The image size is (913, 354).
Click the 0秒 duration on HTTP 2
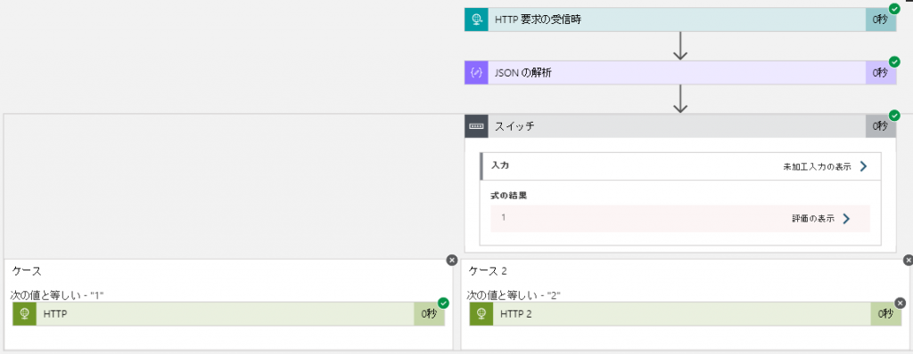click(x=885, y=315)
